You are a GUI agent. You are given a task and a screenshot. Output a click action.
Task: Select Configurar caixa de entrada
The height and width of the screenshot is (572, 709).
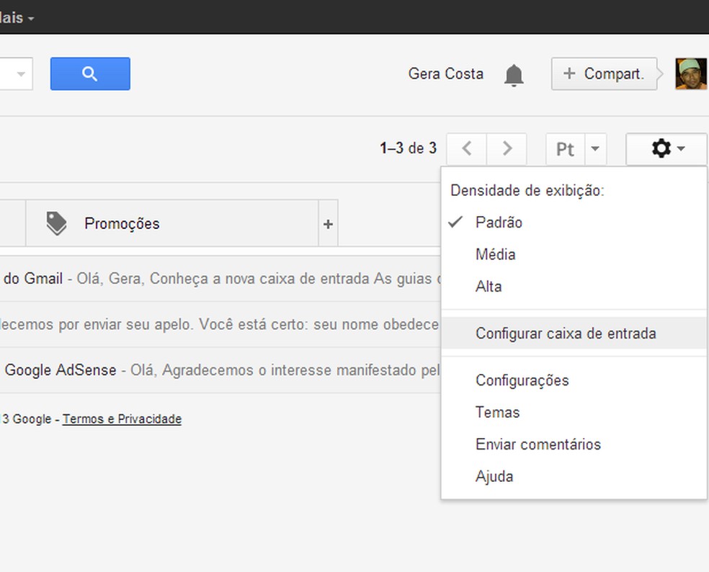566,334
